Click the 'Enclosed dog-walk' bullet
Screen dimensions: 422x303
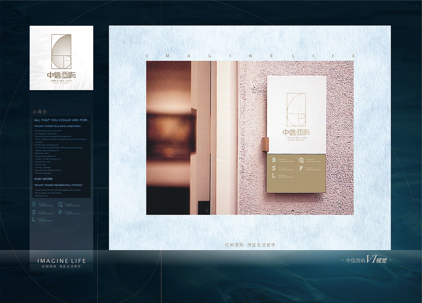coord(43,173)
